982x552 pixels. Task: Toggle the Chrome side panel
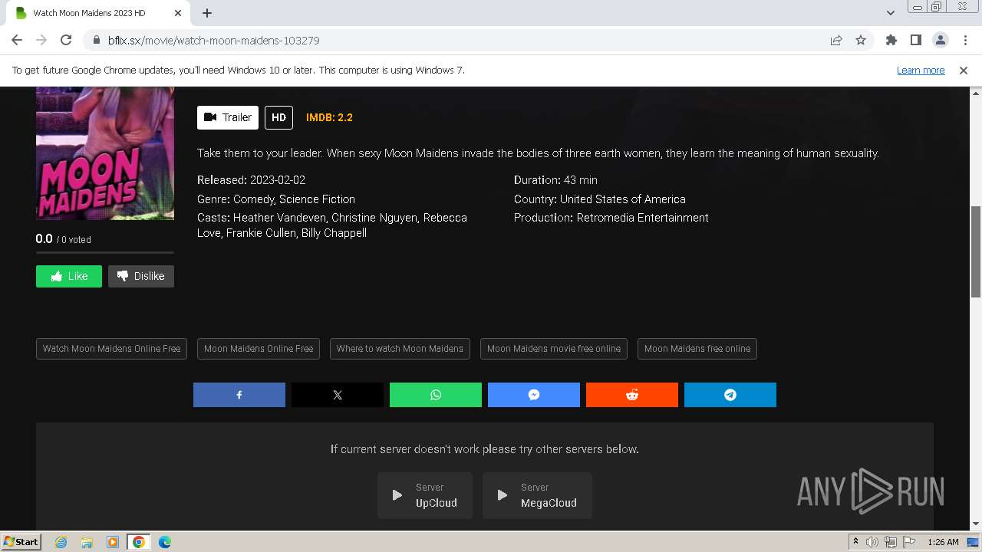pos(915,40)
